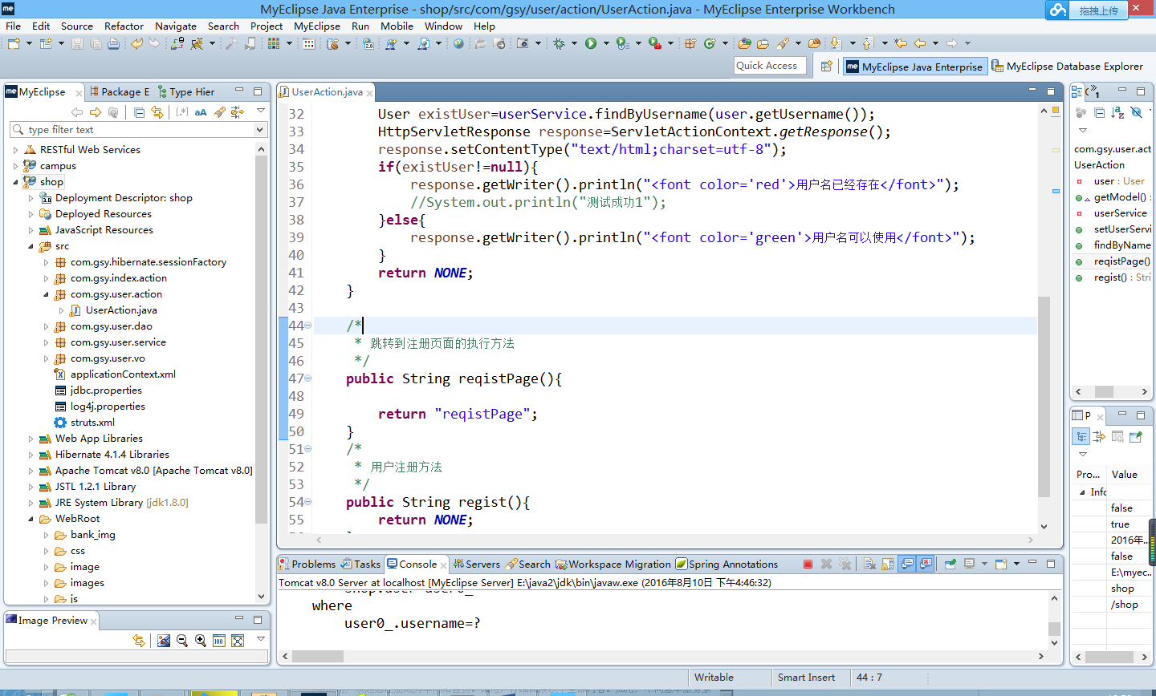1156x696 pixels.
Task: Open the Run button dropdown arrow
Action: coord(606,43)
